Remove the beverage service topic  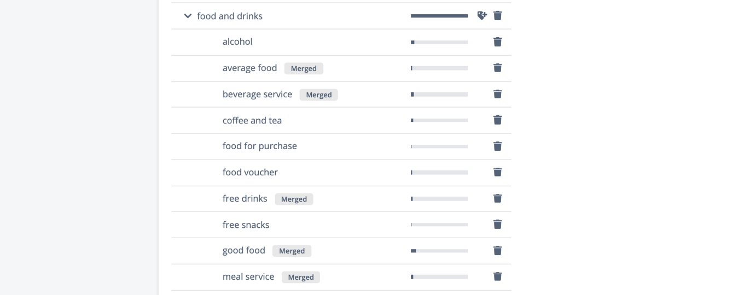[x=497, y=94]
